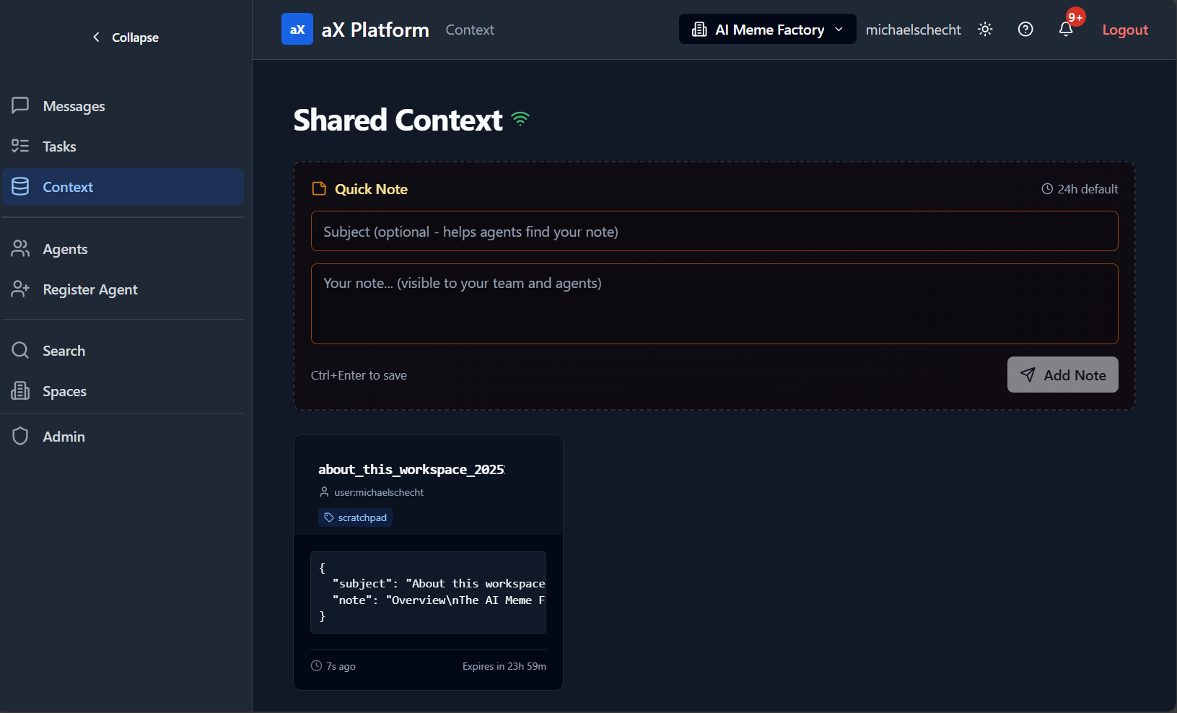Image resolution: width=1177 pixels, height=713 pixels.
Task: Open Search from the sidebar
Action: tap(64, 350)
